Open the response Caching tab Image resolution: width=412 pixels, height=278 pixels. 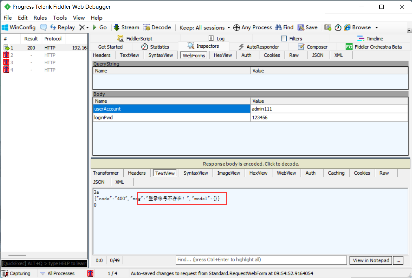pyautogui.click(x=336, y=173)
